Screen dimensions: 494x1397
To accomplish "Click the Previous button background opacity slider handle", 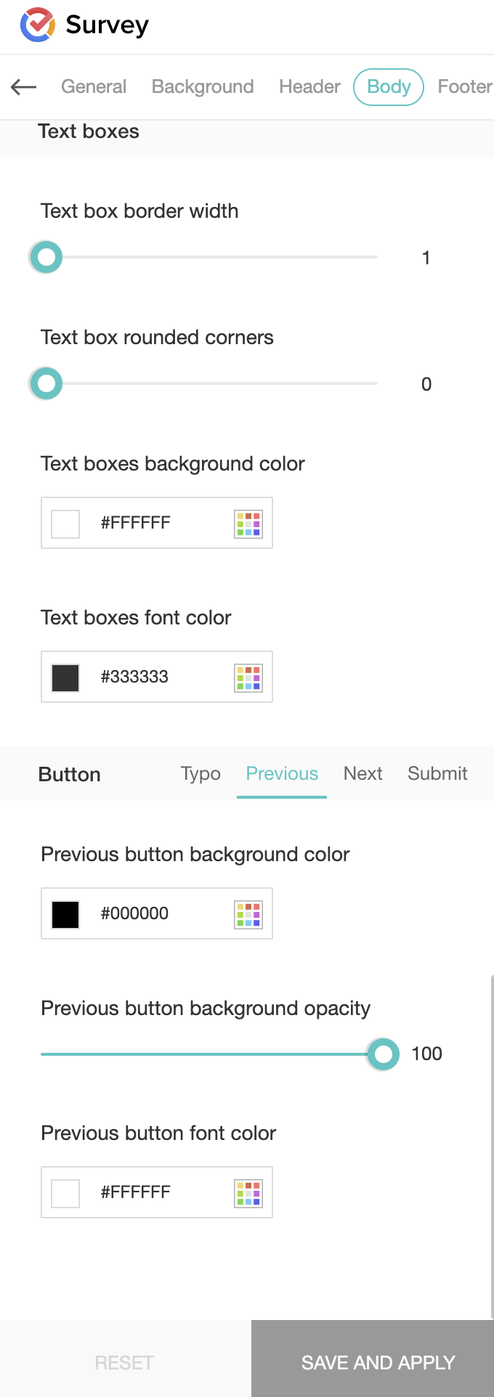I will pos(383,1054).
